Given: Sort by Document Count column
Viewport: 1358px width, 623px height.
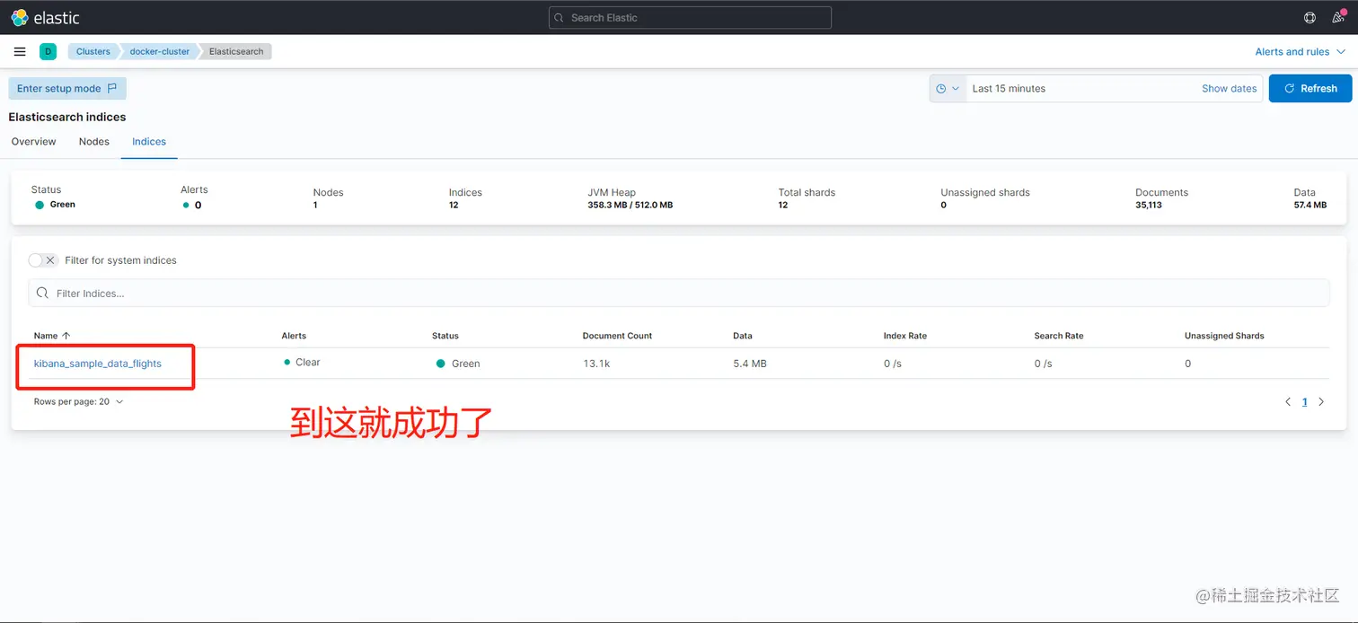Looking at the screenshot, I should coord(617,336).
